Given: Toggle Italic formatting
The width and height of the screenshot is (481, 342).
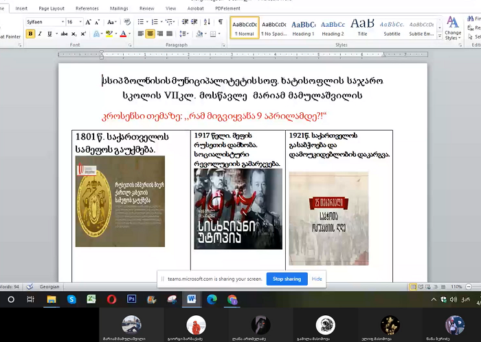Looking at the screenshot, I should (x=40, y=34).
